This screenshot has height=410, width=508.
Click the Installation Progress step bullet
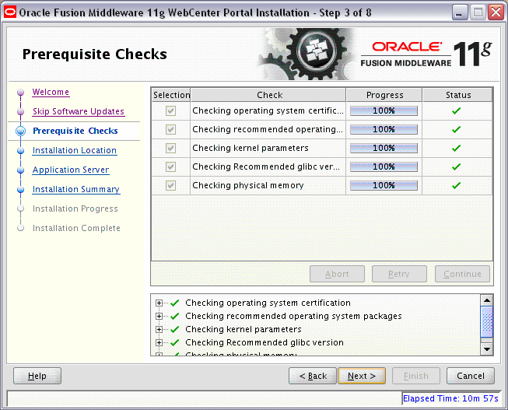pos(21,209)
